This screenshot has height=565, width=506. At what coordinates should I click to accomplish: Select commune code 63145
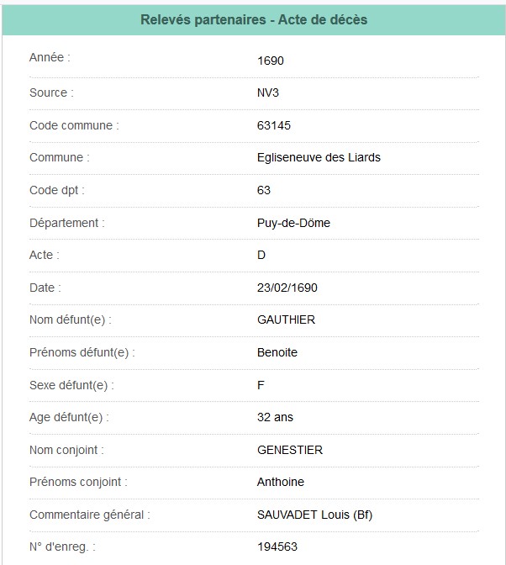(274, 126)
